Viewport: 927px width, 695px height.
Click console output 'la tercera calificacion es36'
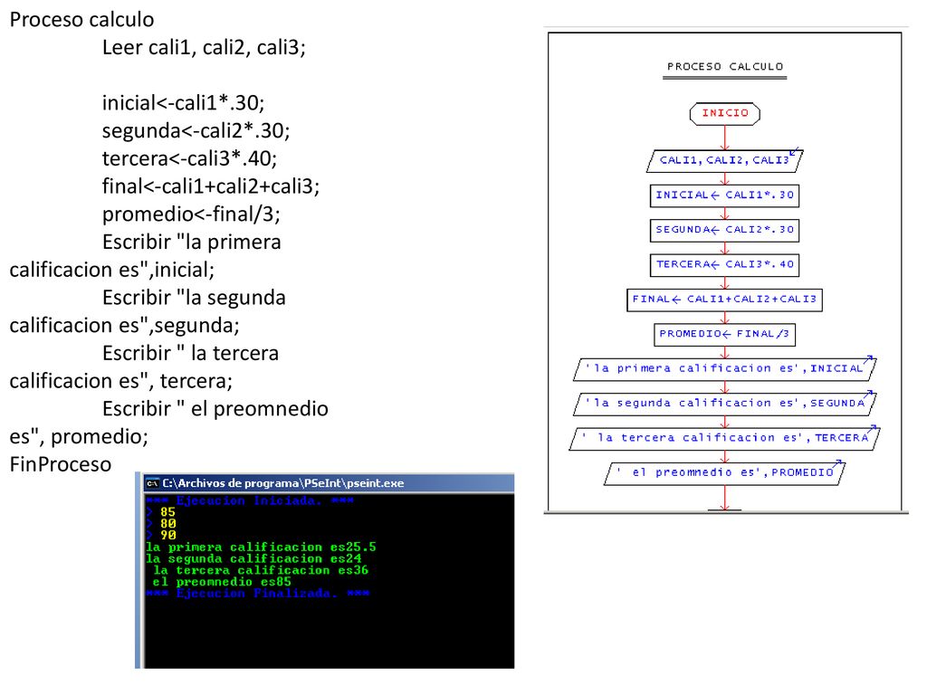click(261, 570)
